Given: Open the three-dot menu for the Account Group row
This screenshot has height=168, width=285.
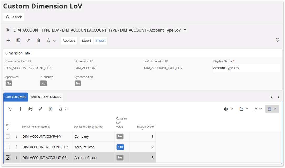Looking at the screenshot, I should coord(16,157).
